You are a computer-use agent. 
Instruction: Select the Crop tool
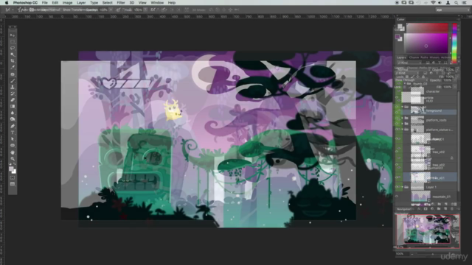tap(13, 60)
